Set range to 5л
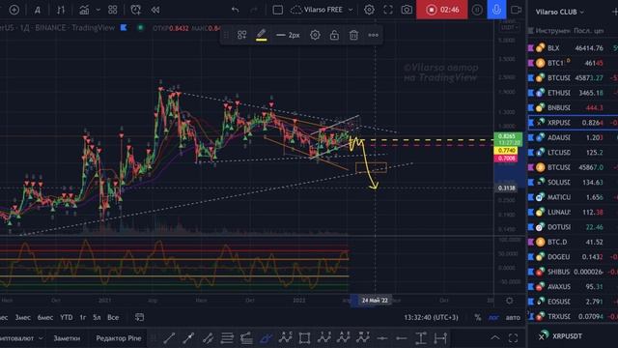The width and height of the screenshot is (618, 348). 97,317
